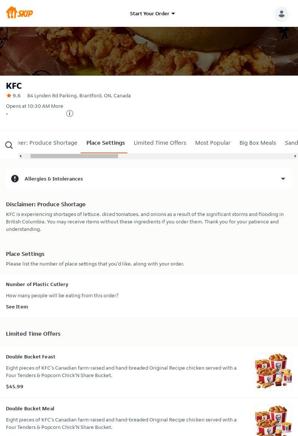The image size is (298, 436).
Task: Click the restaurant info icon
Action: pyautogui.click(x=70, y=113)
